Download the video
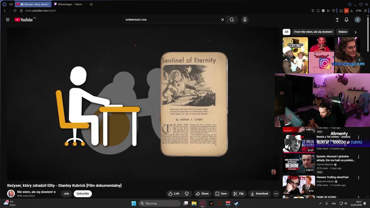The image size is (370, 208). [259, 194]
